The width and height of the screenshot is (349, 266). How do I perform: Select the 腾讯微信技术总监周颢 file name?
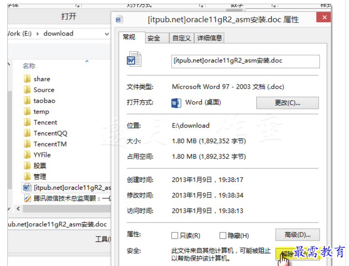tap(72, 198)
